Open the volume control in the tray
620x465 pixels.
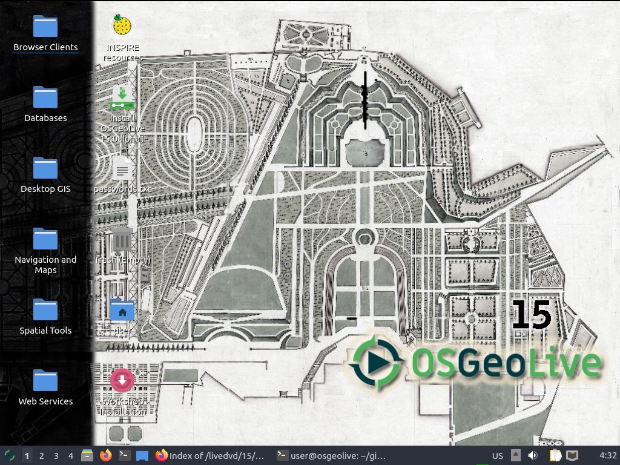(533, 456)
